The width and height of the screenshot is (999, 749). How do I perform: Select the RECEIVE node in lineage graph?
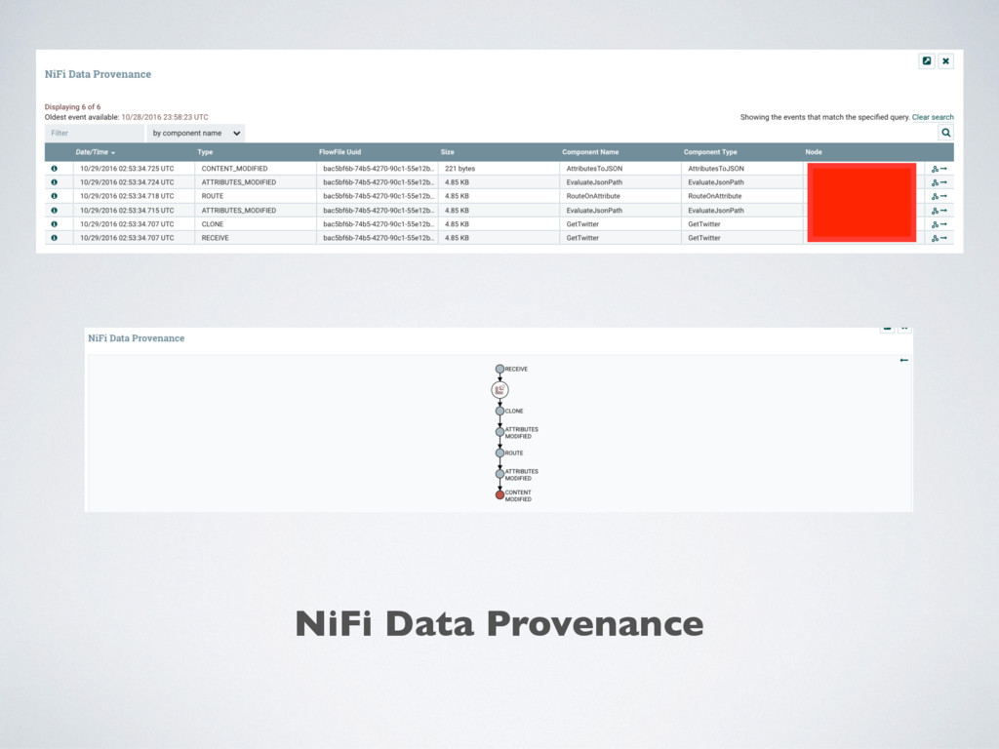(500, 369)
